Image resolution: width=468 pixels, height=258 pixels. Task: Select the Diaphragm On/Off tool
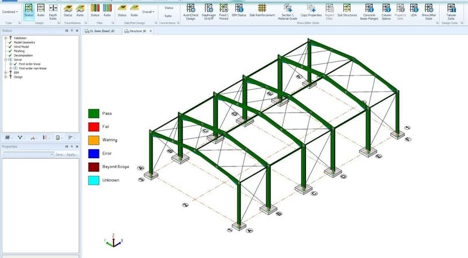pyautogui.click(x=209, y=12)
